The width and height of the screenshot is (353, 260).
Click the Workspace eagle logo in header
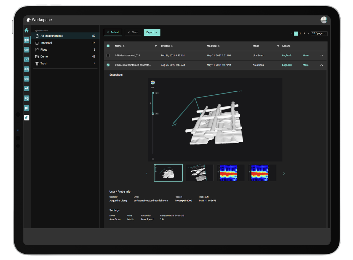click(28, 20)
